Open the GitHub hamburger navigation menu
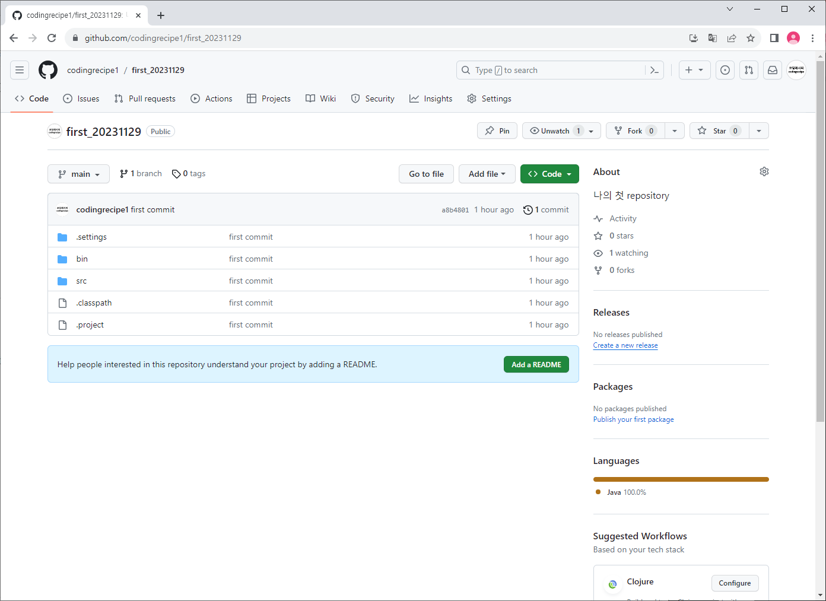 (20, 70)
